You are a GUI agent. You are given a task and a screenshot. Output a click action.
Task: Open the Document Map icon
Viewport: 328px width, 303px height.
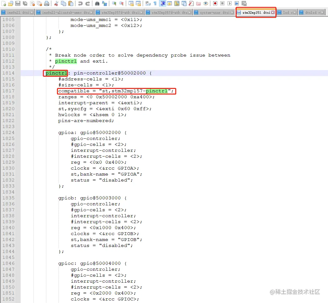tap(177, 3)
